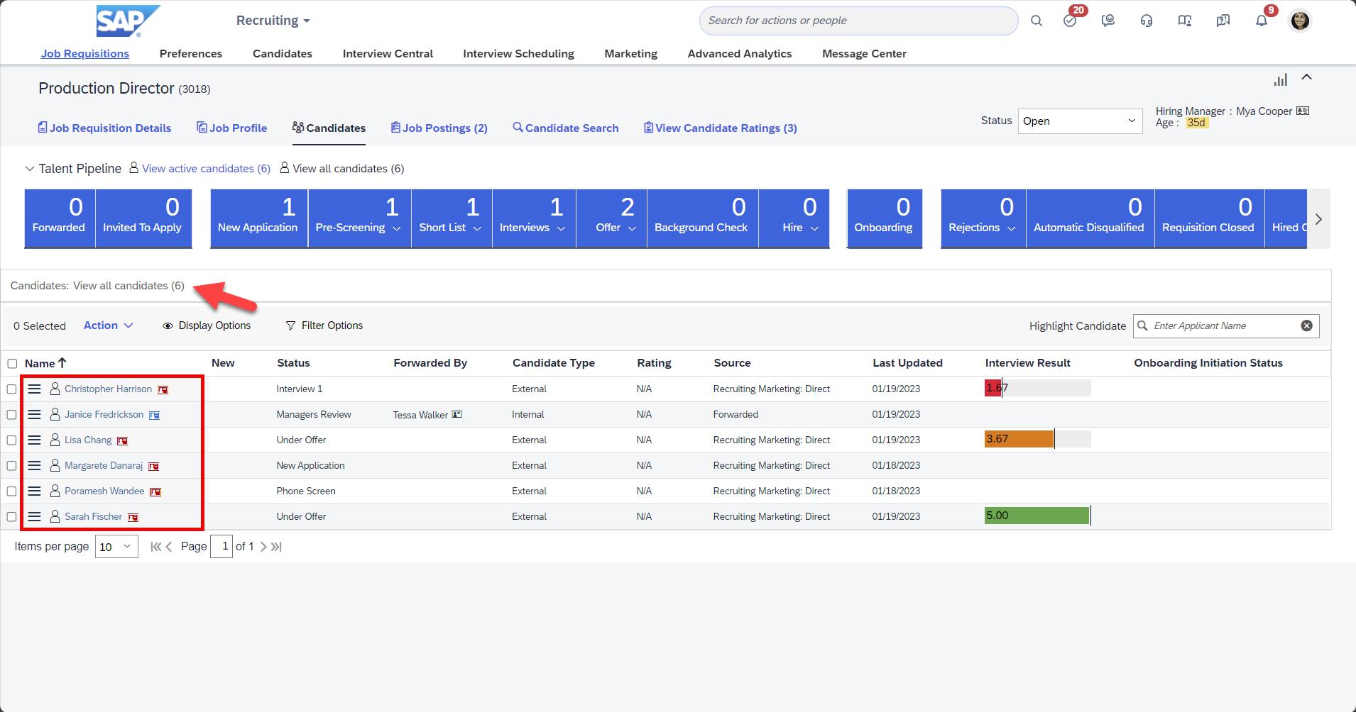The width and height of the screenshot is (1356, 712).
Task: Open the Items per page dropdown
Action: 116,547
